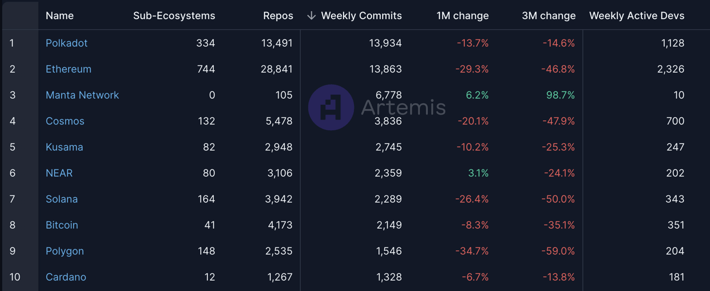Sort by Weekly Active Devs header
The height and width of the screenshot is (291, 710).
[637, 16]
